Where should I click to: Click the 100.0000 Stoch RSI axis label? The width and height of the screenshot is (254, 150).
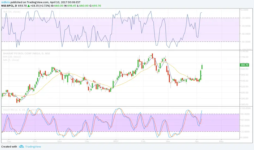tap(245, 108)
